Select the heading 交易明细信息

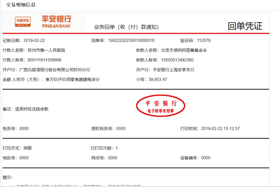[x=21, y=5]
